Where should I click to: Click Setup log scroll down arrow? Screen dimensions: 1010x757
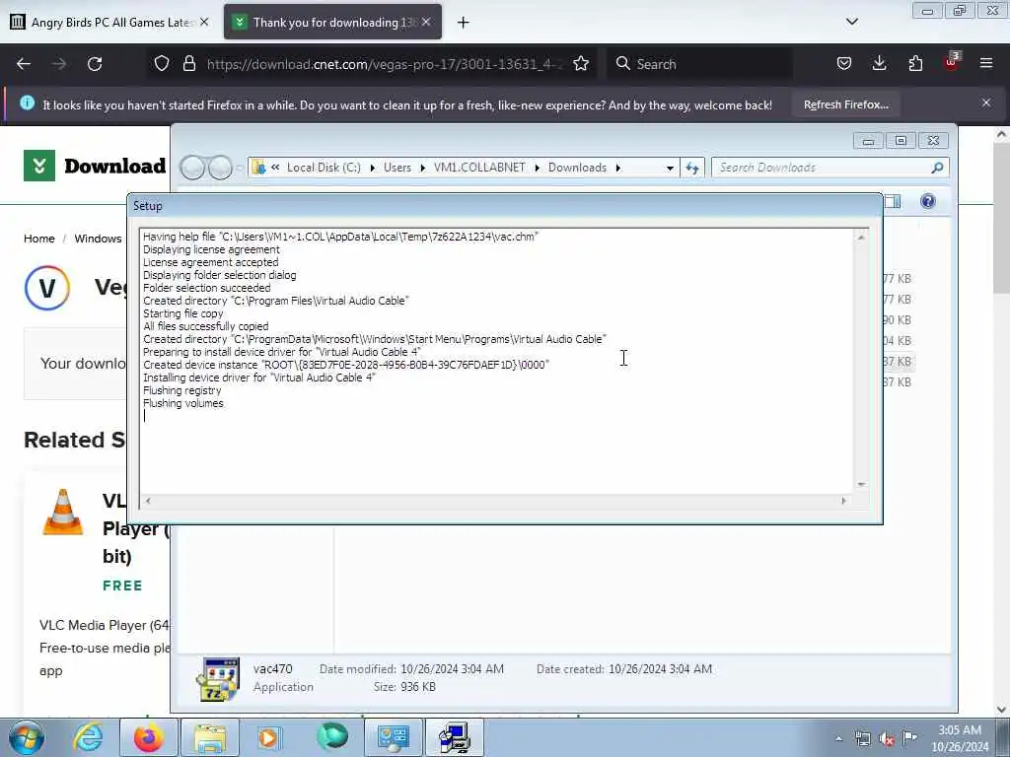pos(861,484)
